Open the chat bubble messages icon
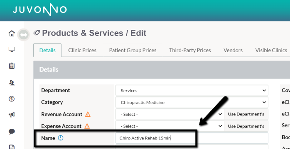Image resolution: width=290 pixels, height=149 pixels. pos(12,132)
